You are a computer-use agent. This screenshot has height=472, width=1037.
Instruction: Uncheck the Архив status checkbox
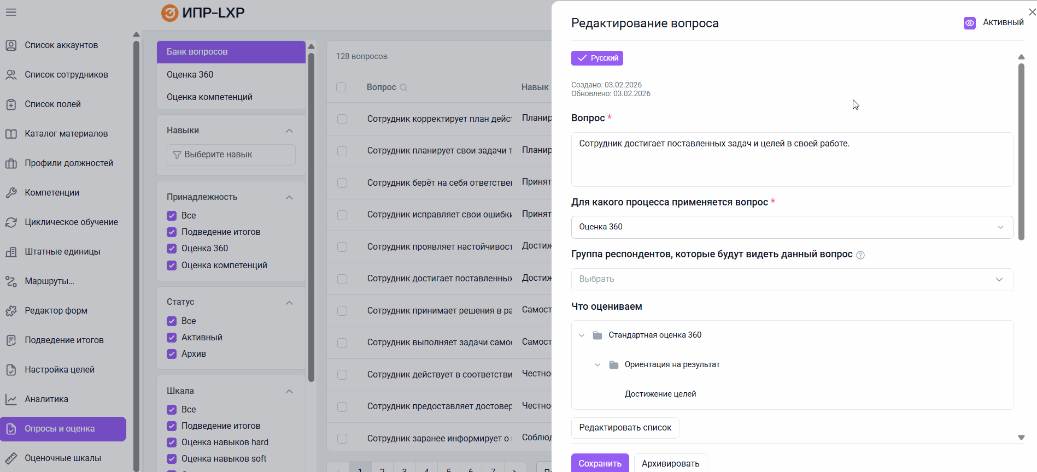pos(172,354)
